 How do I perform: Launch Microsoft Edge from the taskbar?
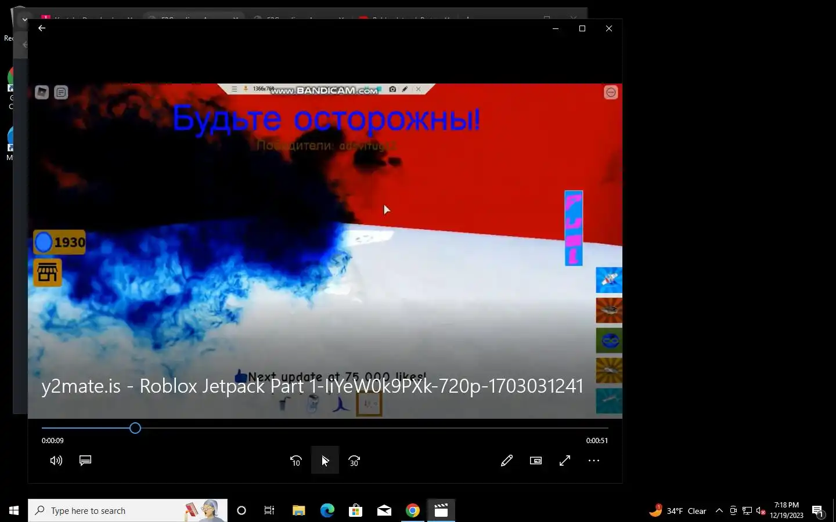click(x=327, y=510)
